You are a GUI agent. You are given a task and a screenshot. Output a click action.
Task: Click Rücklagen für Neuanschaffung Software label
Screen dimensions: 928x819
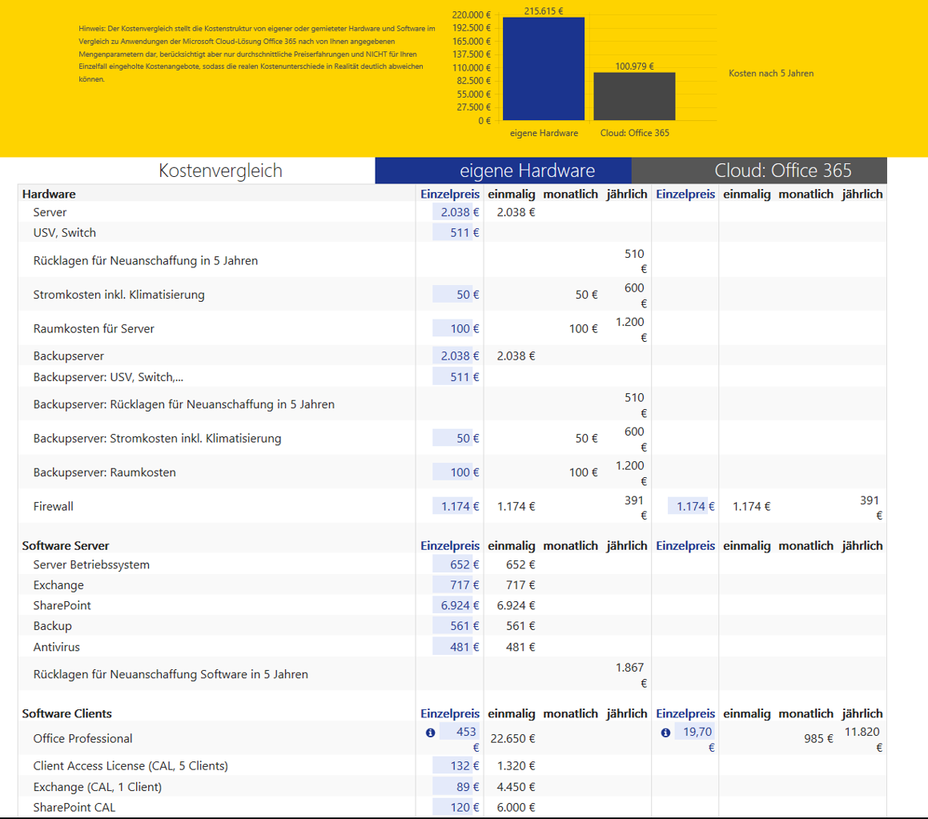click(x=171, y=674)
